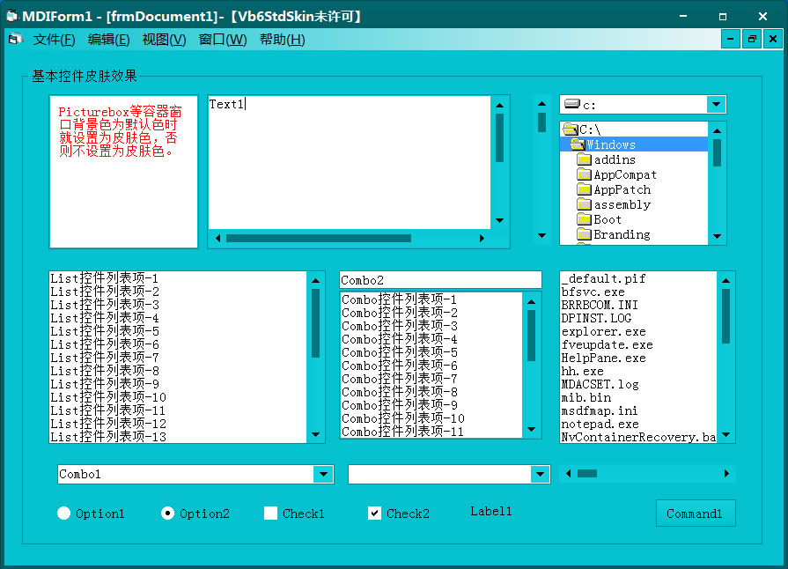Select notepad.exe in the file list
The image size is (788, 569).
pyautogui.click(x=600, y=424)
